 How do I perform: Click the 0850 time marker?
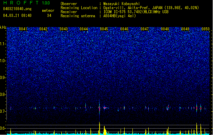[x=206, y=29]
